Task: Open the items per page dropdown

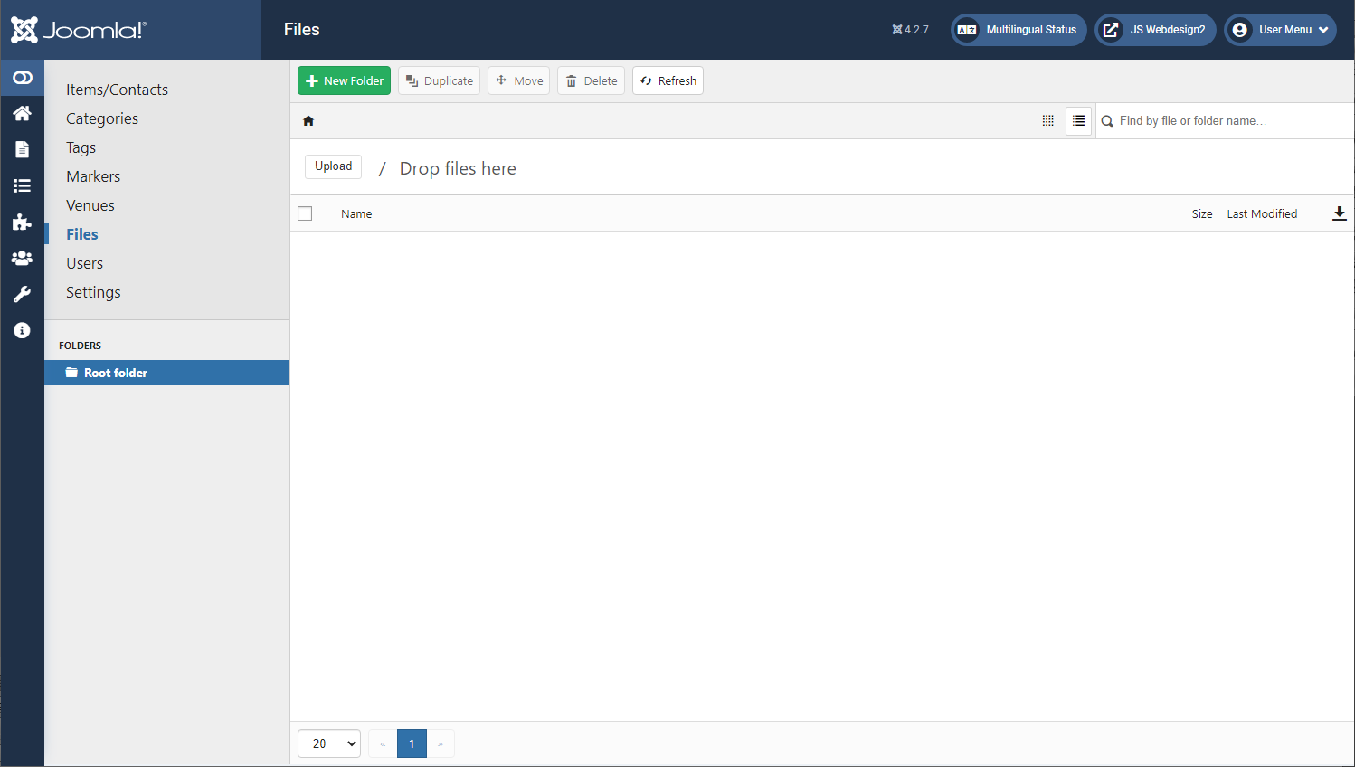Action: click(x=329, y=743)
